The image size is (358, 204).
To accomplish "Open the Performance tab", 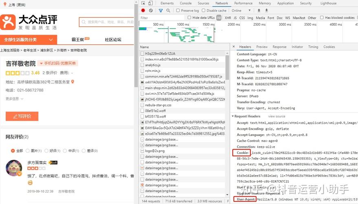I will pyautogui.click(x=244, y=3).
